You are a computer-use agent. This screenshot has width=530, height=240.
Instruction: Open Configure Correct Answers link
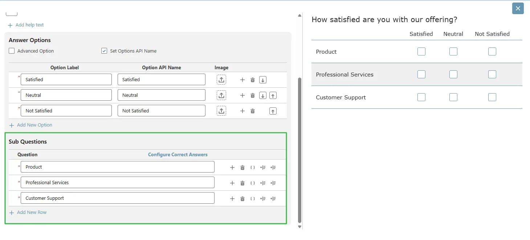point(178,155)
